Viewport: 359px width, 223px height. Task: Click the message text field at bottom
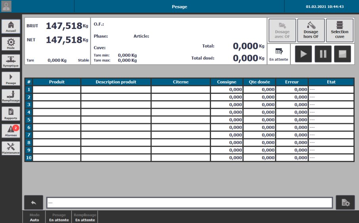[x=189, y=203]
